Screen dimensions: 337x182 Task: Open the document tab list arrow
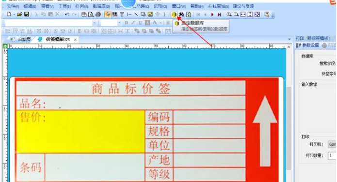point(289,39)
